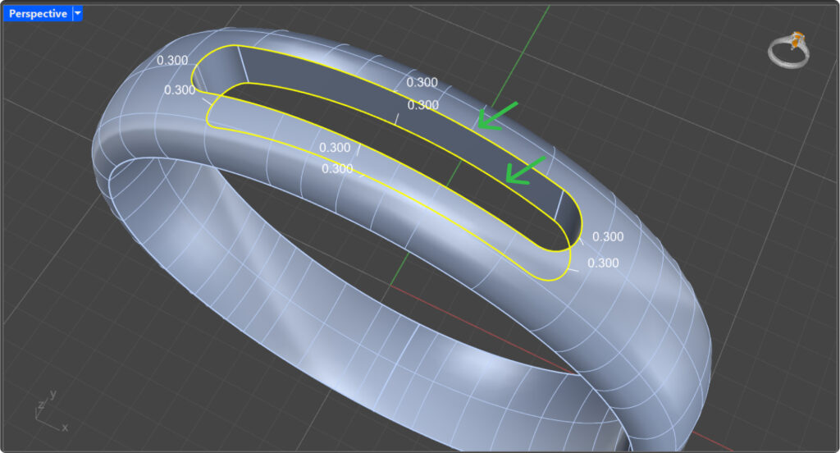Click the lower green arrow annotation
The height and width of the screenshot is (453, 840).
(525, 171)
